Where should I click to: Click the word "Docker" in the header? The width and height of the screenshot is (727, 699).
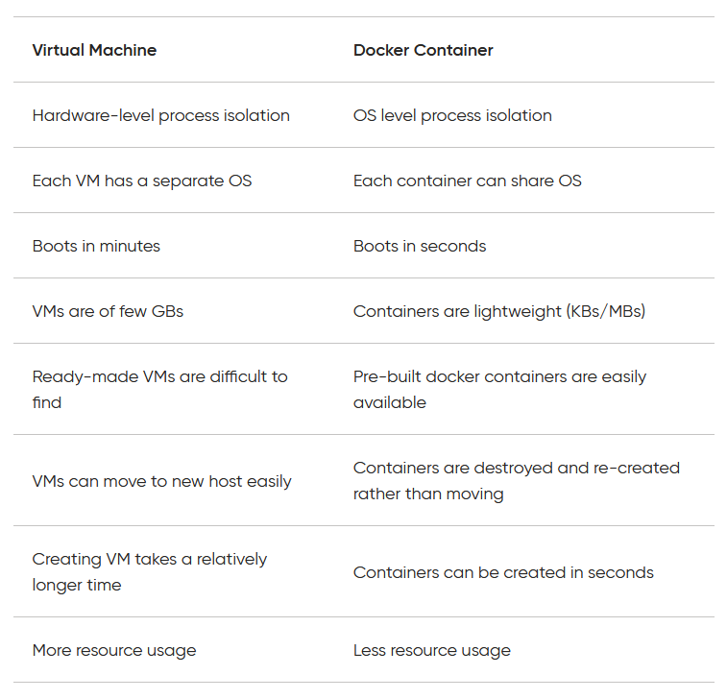click(380, 50)
